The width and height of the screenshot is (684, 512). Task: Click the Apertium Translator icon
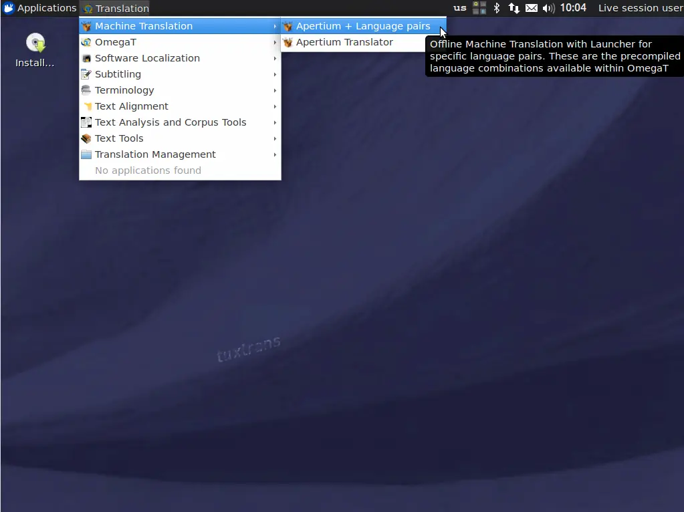click(x=288, y=42)
